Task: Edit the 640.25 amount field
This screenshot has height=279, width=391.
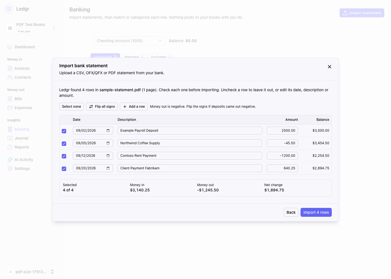Action: pyautogui.click(x=282, y=168)
